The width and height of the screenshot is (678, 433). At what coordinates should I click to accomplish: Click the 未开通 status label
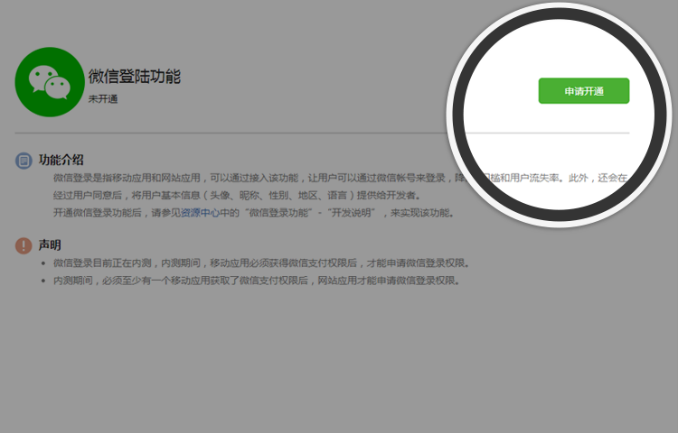click(103, 98)
